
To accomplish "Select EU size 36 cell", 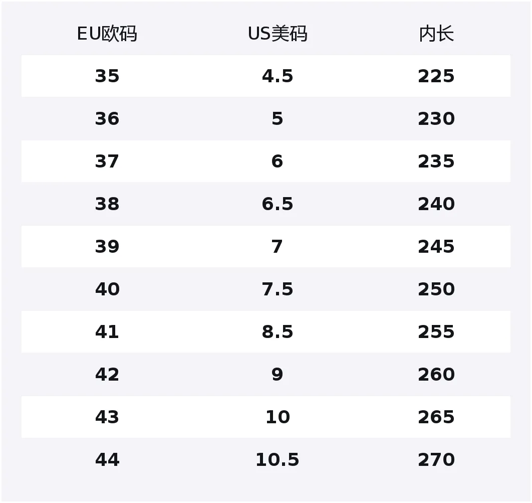I will tap(107, 119).
